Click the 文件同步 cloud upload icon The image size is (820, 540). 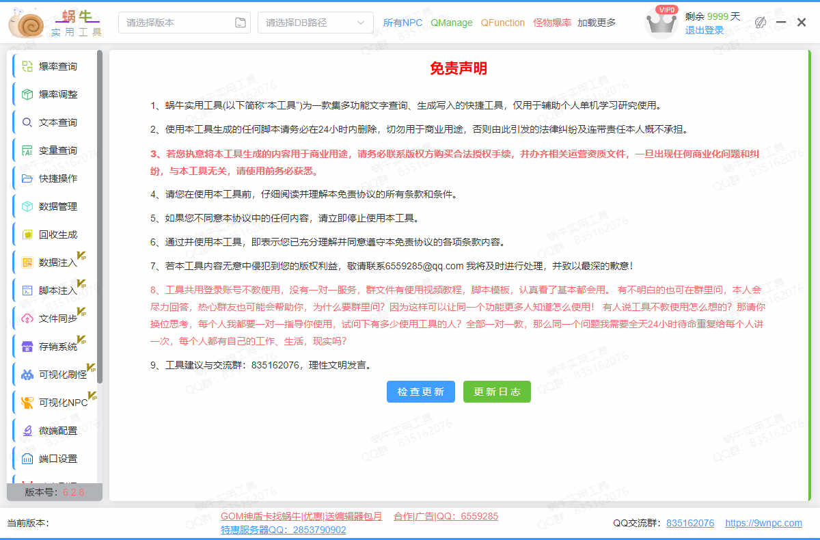click(x=27, y=319)
